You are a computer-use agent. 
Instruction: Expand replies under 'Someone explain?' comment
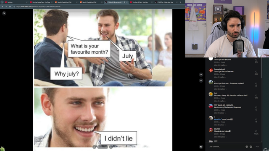click(220, 89)
